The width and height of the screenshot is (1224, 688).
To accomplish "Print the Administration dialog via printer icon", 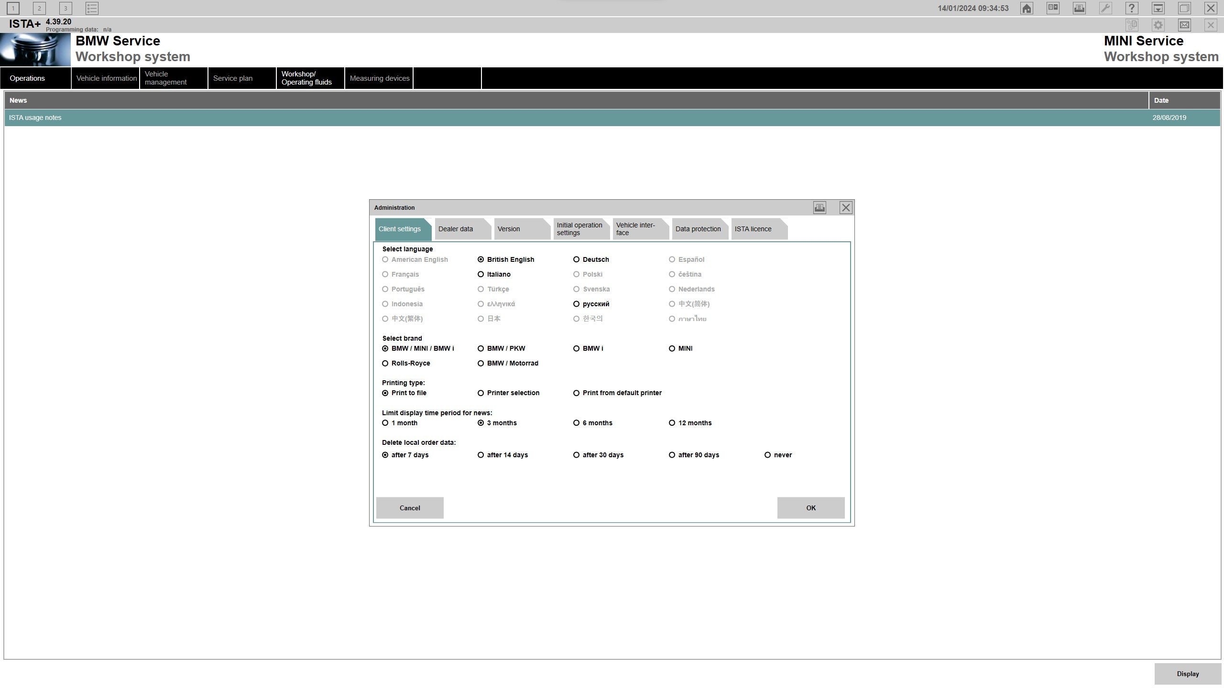I will (x=820, y=207).
